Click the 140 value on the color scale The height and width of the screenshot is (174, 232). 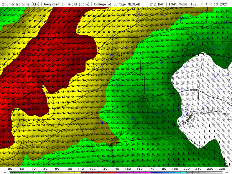tap(116, 169)
